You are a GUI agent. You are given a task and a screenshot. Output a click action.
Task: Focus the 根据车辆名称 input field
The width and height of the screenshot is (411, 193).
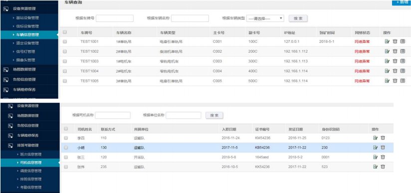pyautogui.click(x=190, y=18)
